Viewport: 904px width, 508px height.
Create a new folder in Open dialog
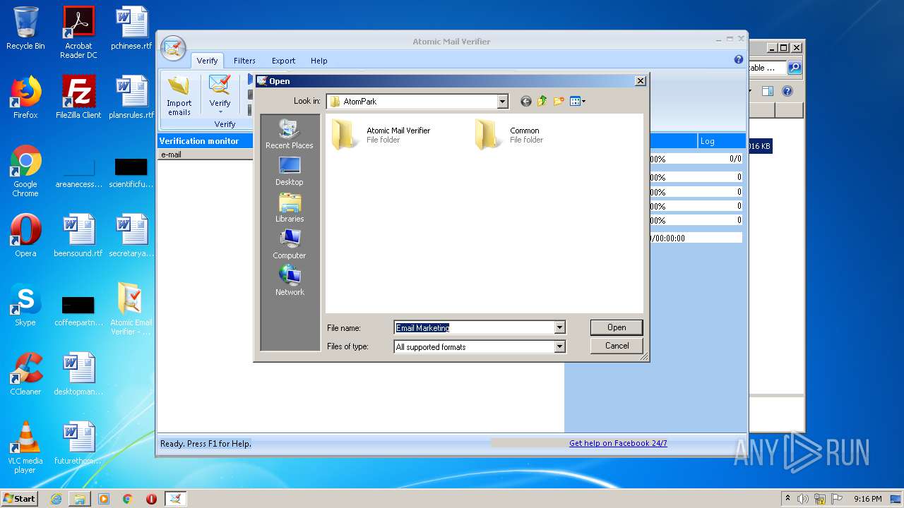coord(559,102)
